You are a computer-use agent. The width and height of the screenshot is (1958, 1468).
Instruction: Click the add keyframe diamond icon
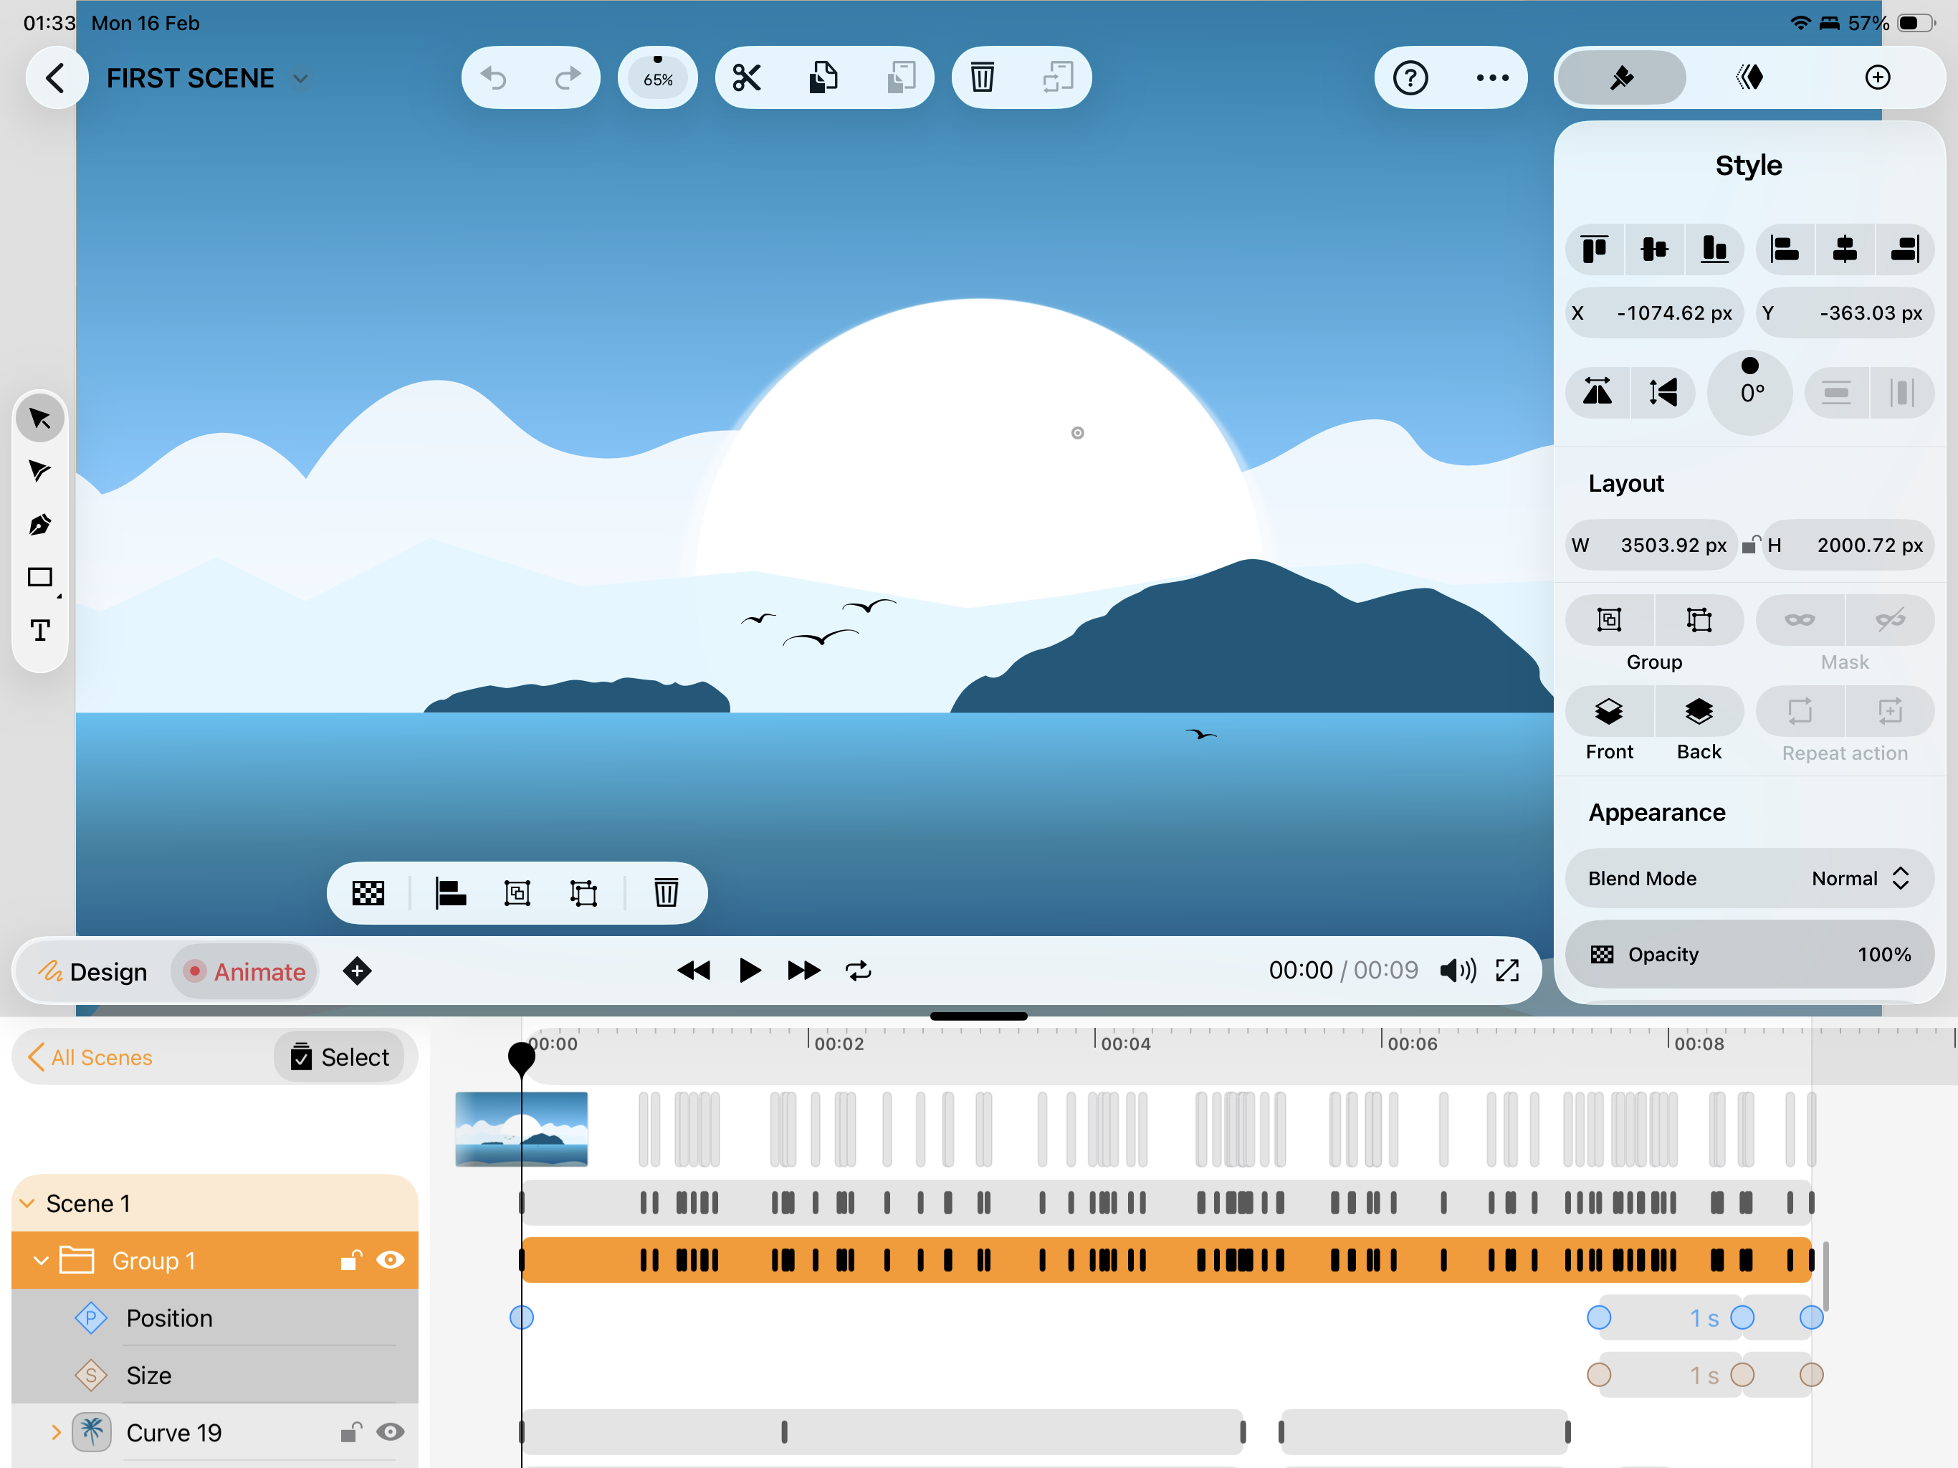(357, 971)
